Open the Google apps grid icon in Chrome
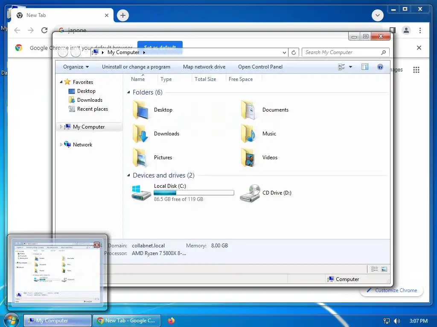437x327 pixels. pos(416,70)
